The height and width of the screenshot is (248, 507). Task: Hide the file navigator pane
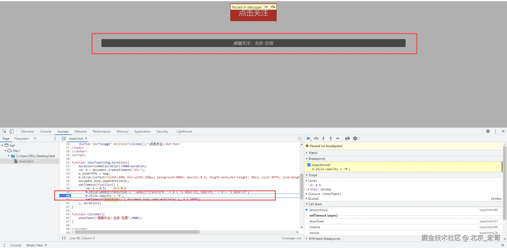(64, 138)
